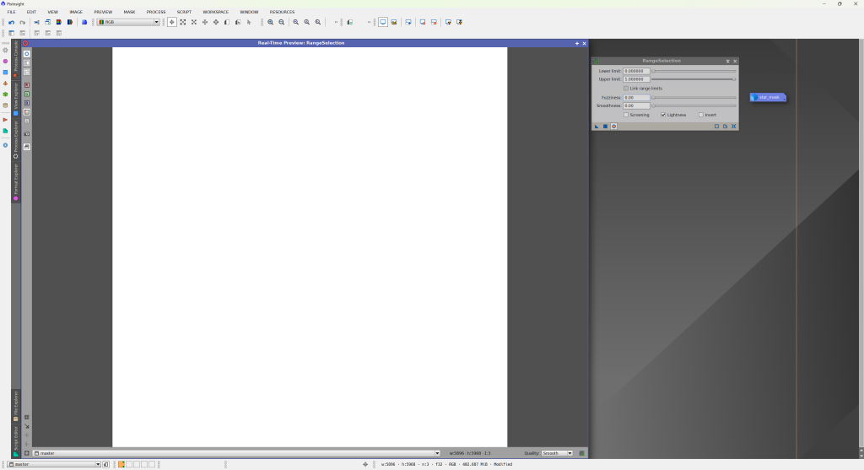Click the Apply Global square icon in RangeSelection

click(x=605, y=127)
